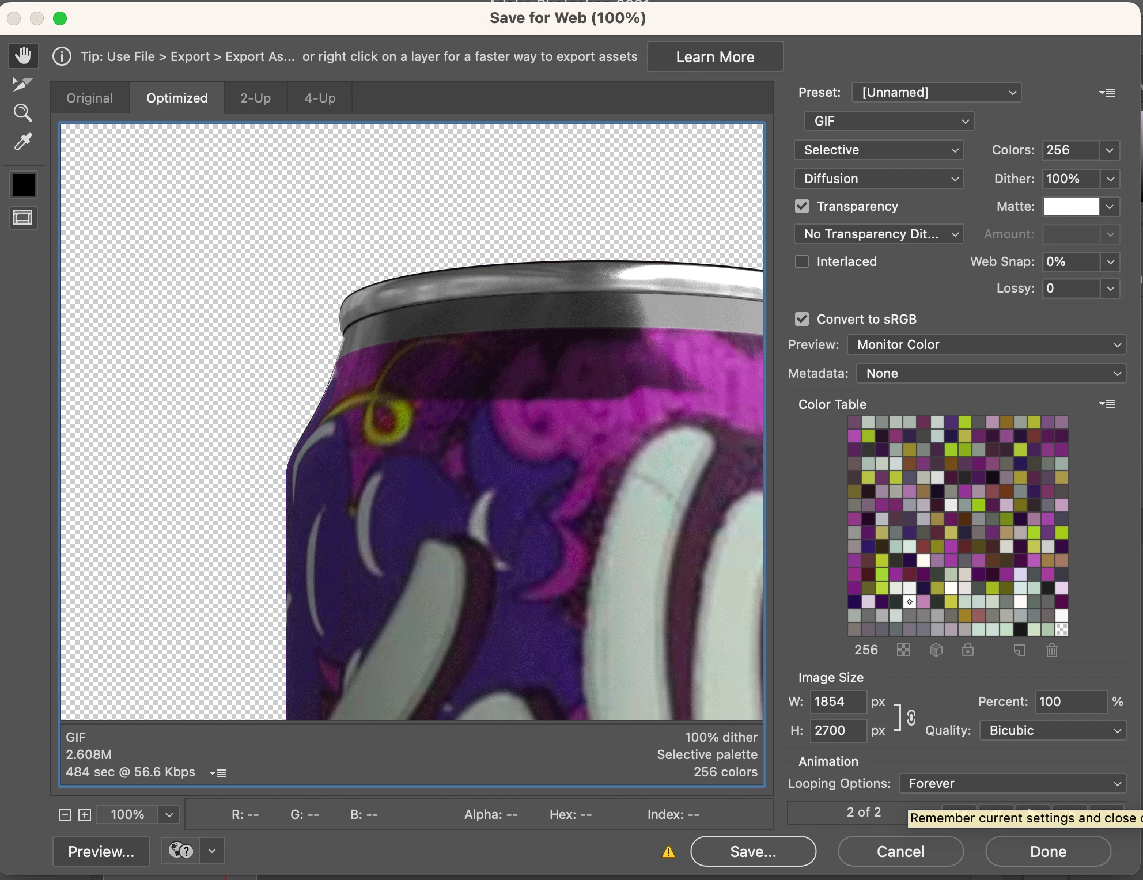Open the GIF file format dropdown
This screenshot has width=1143, height=880.
[889, 121]
